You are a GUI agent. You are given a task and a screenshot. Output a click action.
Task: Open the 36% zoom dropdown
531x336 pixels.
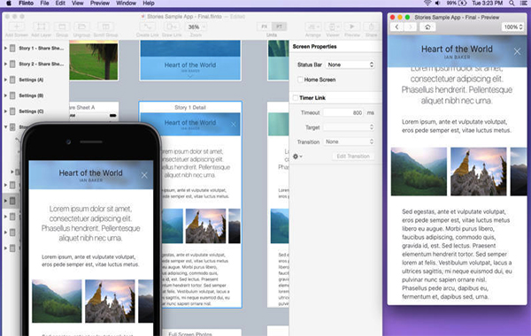pyautogui.click(x=196, y=27)
